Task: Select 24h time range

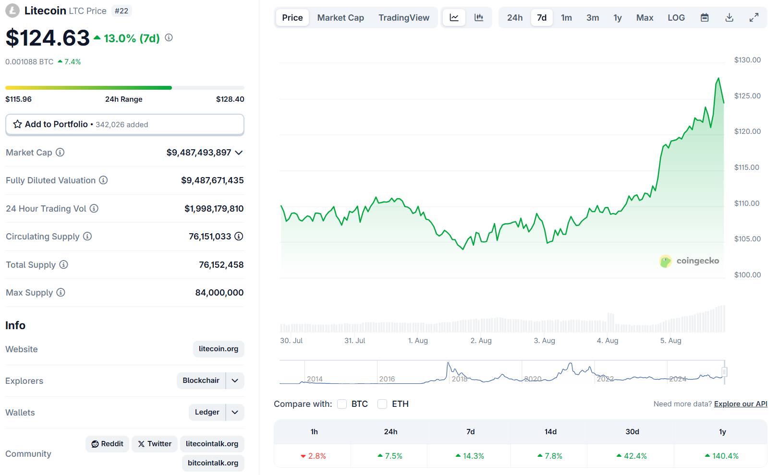Action: tap(515, 18)
